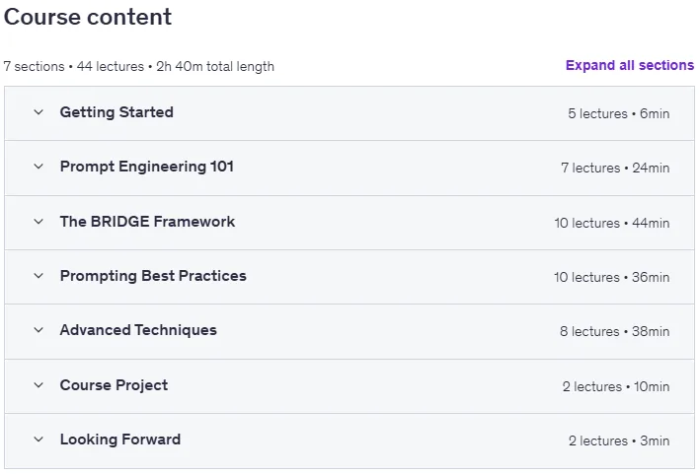The height and width of the screenshot is (474, 699).
Task: Open chevron next to Prompting Best Practices
Action: (x=39, y=276)
